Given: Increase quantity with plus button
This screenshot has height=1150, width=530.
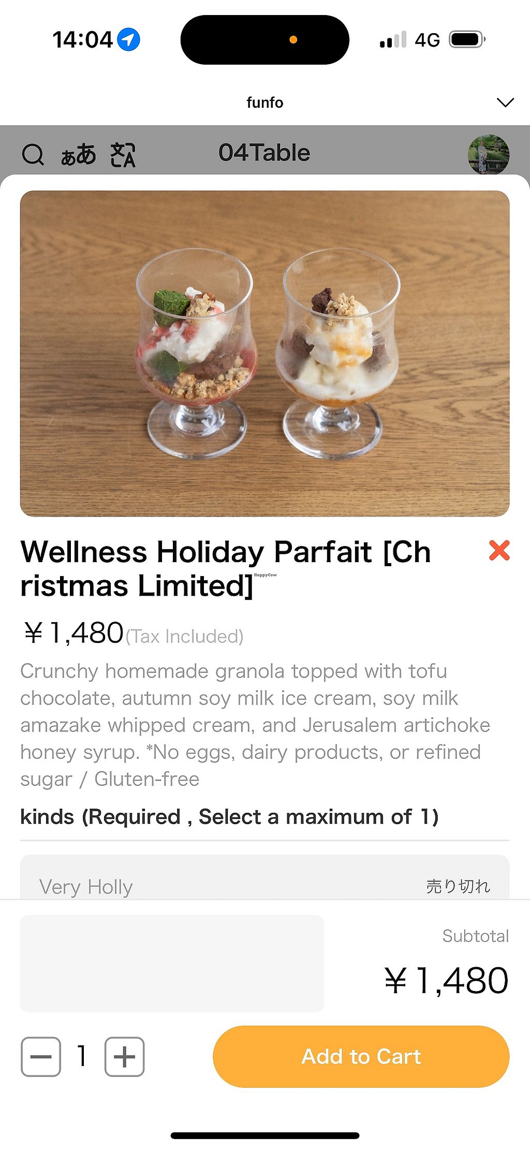Looking at the screenshot, I should (124, 1056).
